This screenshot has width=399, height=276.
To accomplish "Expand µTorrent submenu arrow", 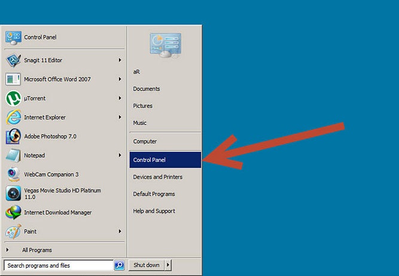I will [120, 98].
